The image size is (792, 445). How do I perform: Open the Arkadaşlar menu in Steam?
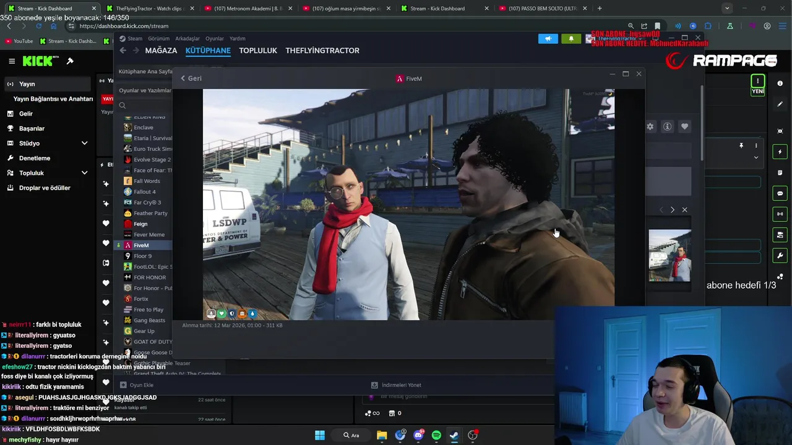click(x=187, y=38)
